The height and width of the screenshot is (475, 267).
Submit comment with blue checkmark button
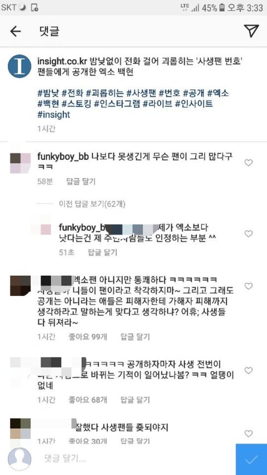(x=251, y=459)
